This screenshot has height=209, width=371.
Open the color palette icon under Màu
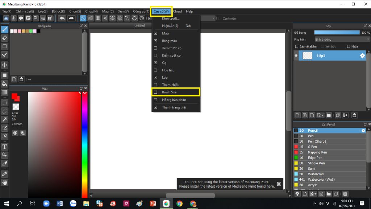pyautogui.click(x=15, y=133)
